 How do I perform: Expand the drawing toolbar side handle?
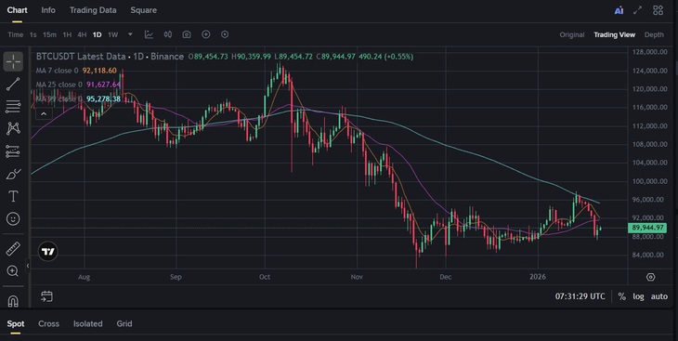[x=28, y=266]
